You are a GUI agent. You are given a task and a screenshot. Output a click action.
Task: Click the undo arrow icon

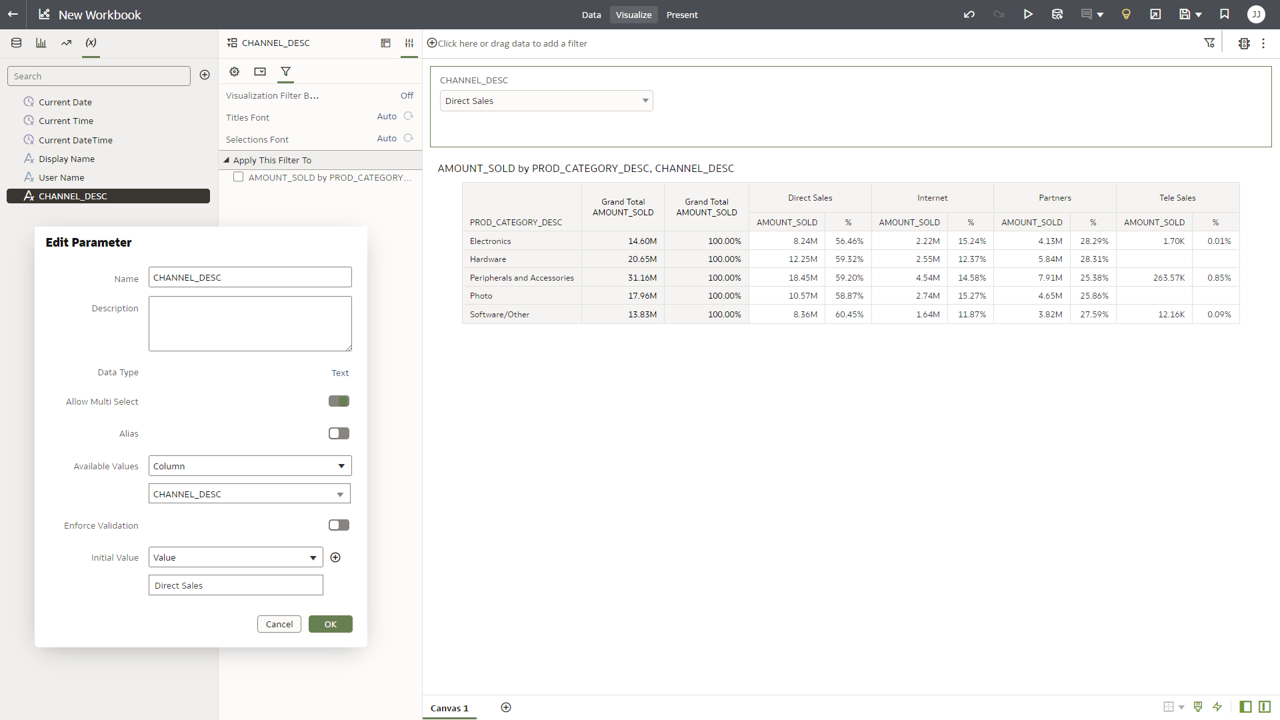969,15
